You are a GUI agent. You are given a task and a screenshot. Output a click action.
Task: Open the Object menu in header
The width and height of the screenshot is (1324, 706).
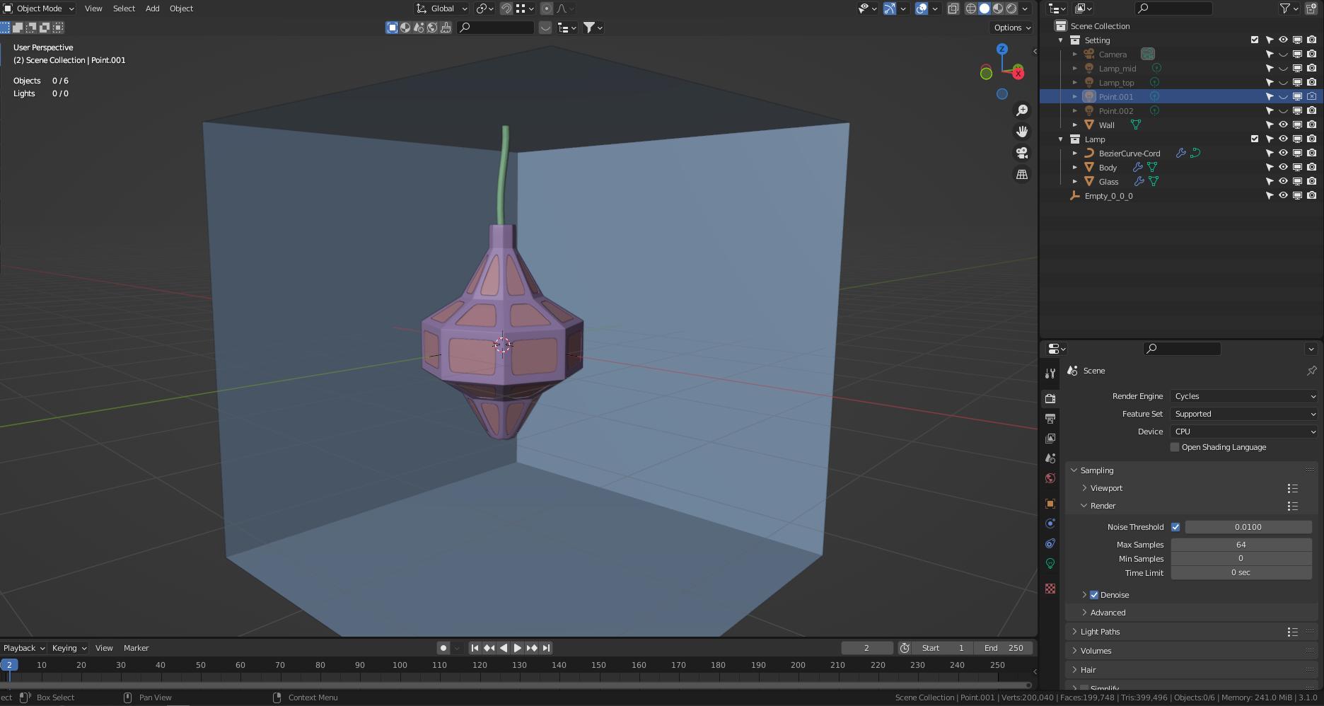(x=181, y=8)
